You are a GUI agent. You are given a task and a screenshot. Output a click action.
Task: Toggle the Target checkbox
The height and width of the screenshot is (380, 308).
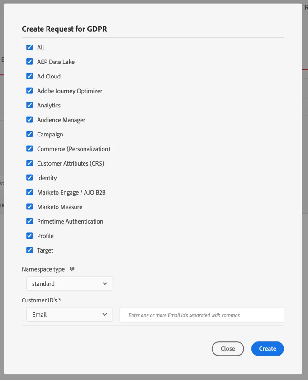click(29, 250)
